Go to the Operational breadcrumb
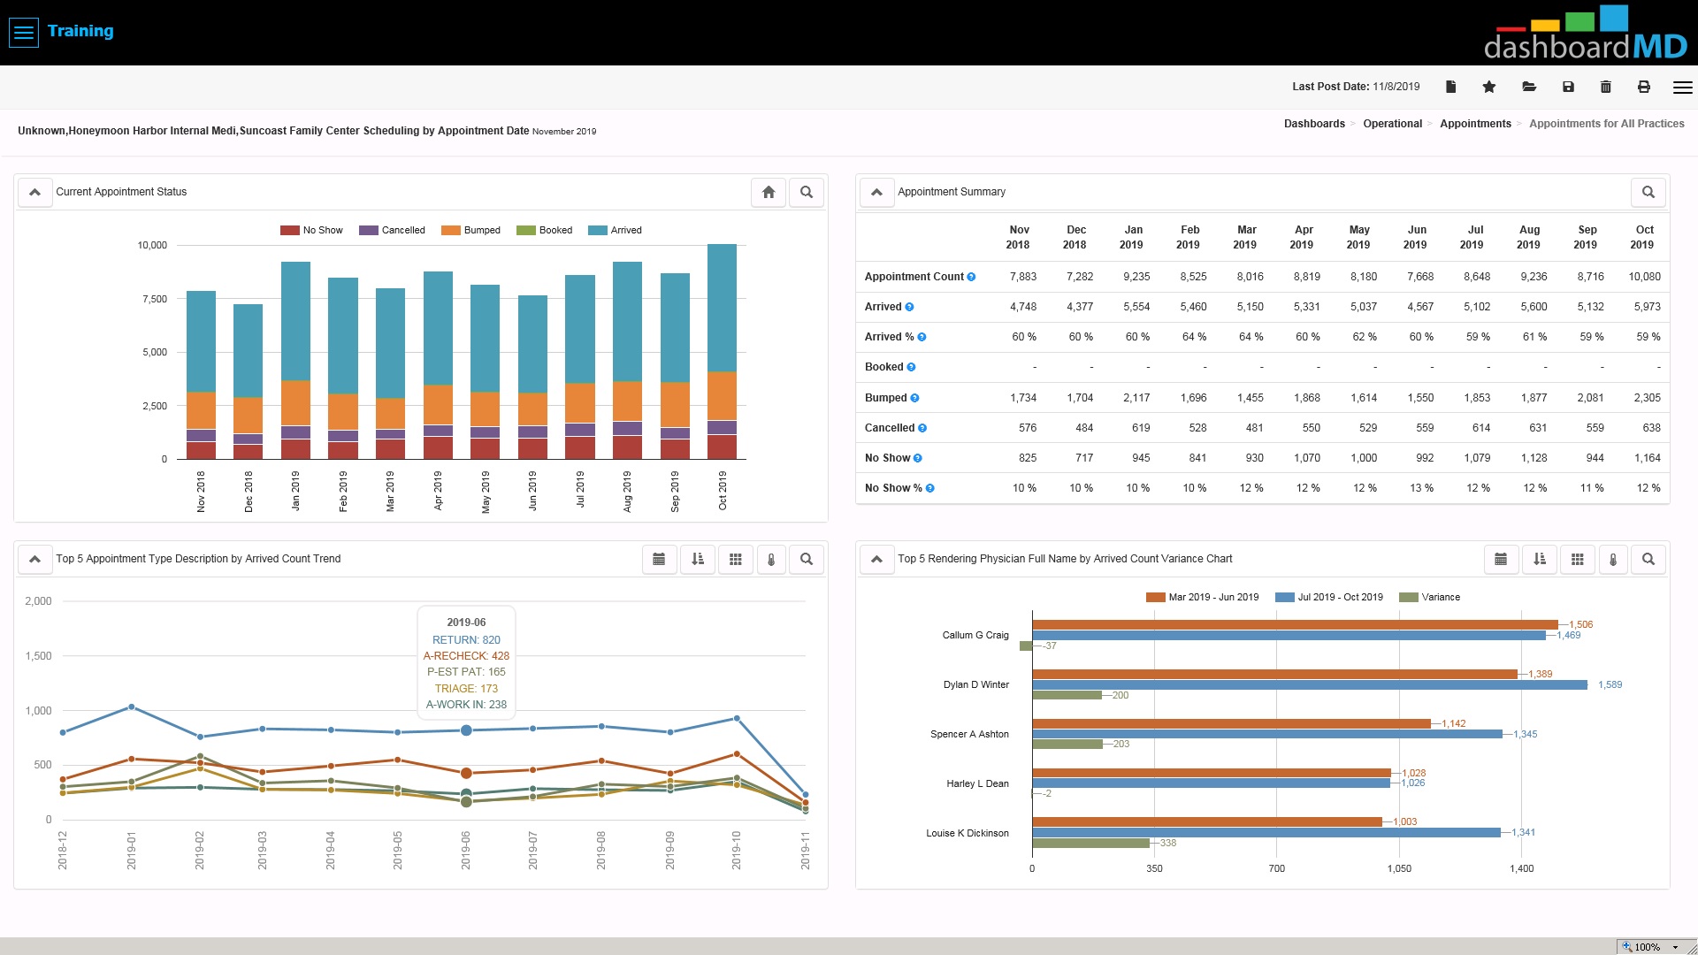 pos(1392,124)
